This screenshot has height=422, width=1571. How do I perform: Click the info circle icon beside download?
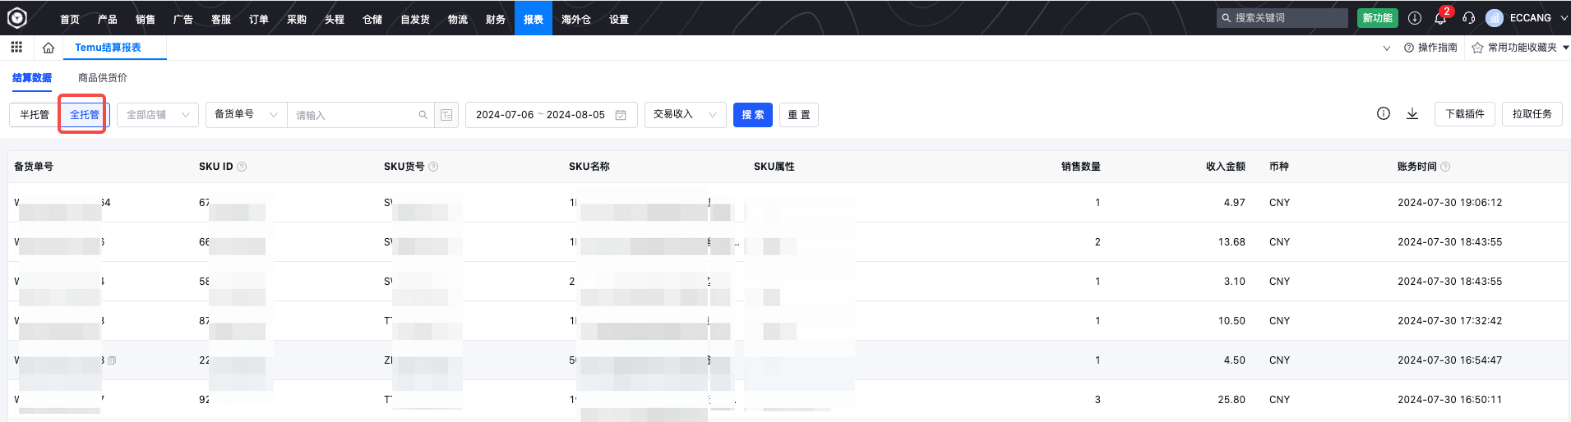coord(1384,114)
